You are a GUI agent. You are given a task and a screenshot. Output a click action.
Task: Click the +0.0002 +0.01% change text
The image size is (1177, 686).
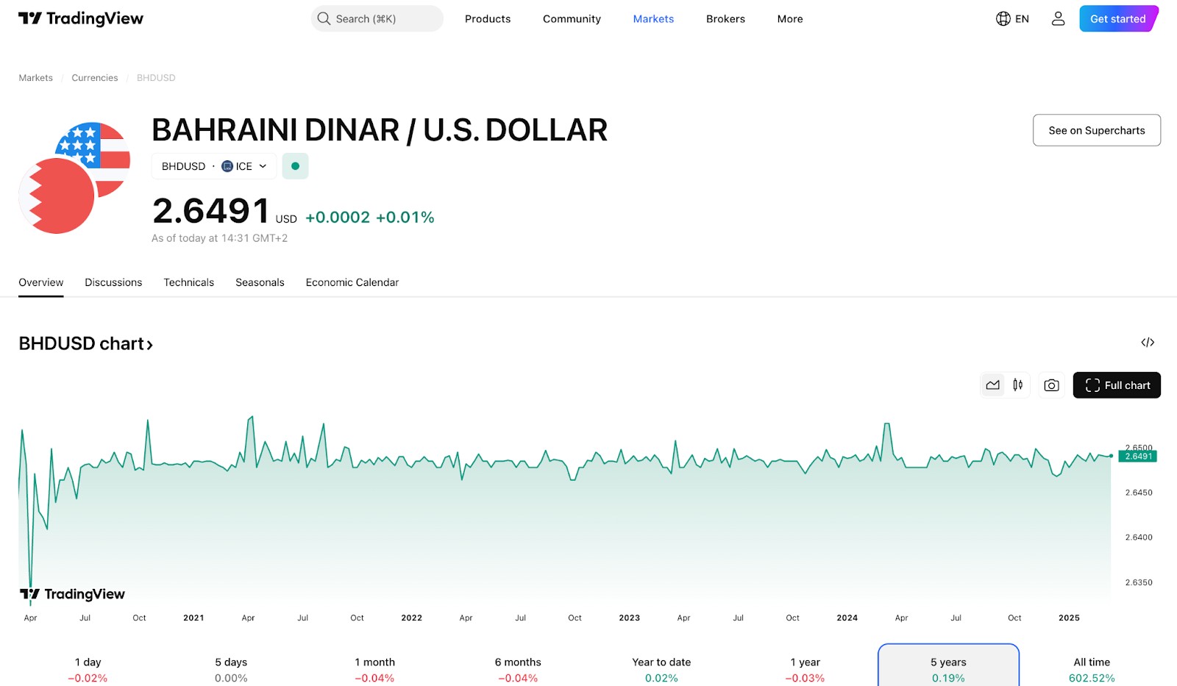pos(370,218)
